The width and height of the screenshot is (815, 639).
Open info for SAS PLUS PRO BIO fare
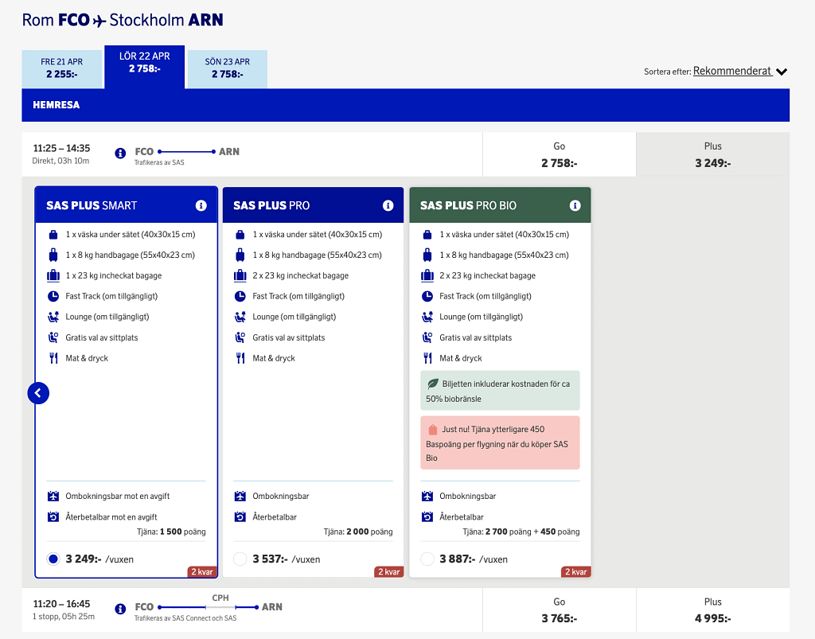(575, 205)
